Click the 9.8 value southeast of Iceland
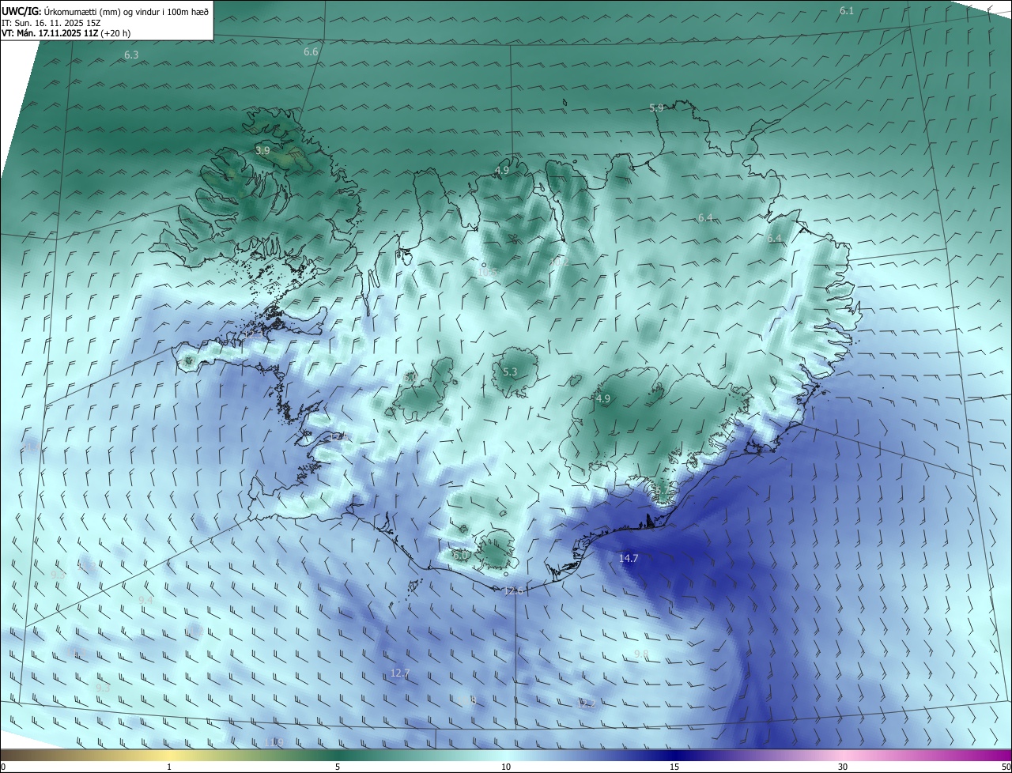Screen dimensions: 1012x773 click(x=641, y=654)
